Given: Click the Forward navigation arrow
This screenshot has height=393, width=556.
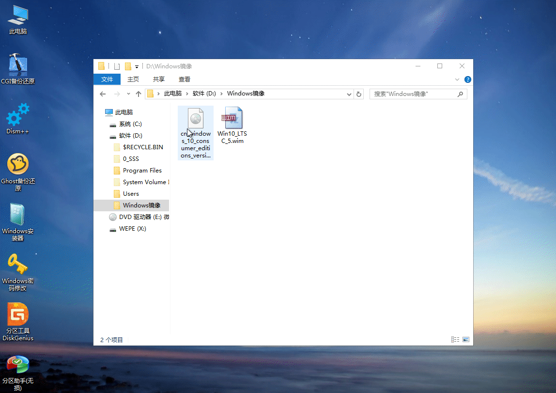Looking at the screenshot, I should tap(117, 94).
